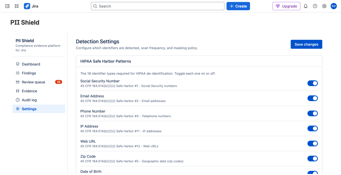Click the Email Address label
This screenshot has width=341, height=175.
click(x=92, y=96)
